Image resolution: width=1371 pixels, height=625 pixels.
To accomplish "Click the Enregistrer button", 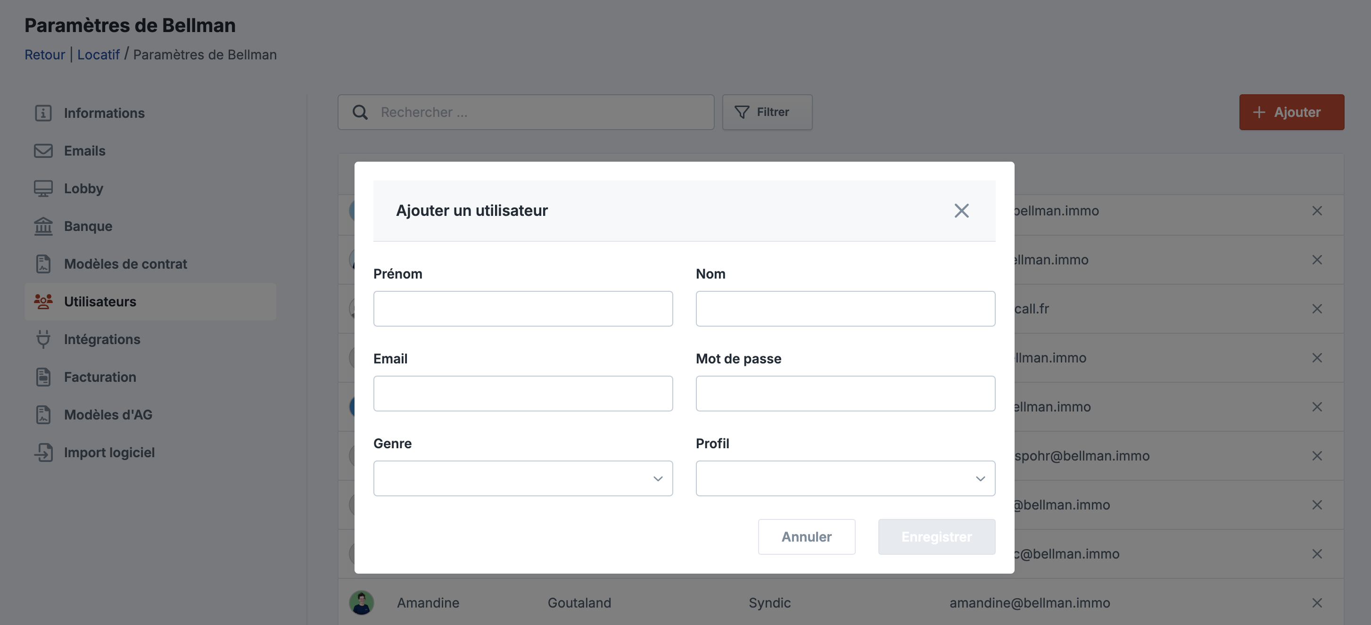I will point(936,537).
